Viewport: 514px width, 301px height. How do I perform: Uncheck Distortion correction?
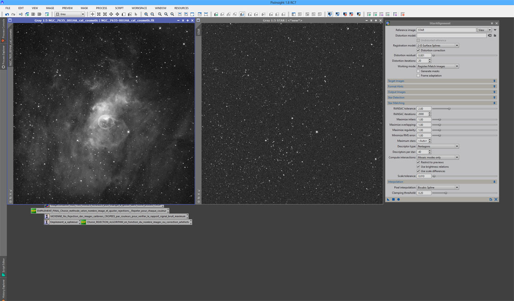(418, 51)
